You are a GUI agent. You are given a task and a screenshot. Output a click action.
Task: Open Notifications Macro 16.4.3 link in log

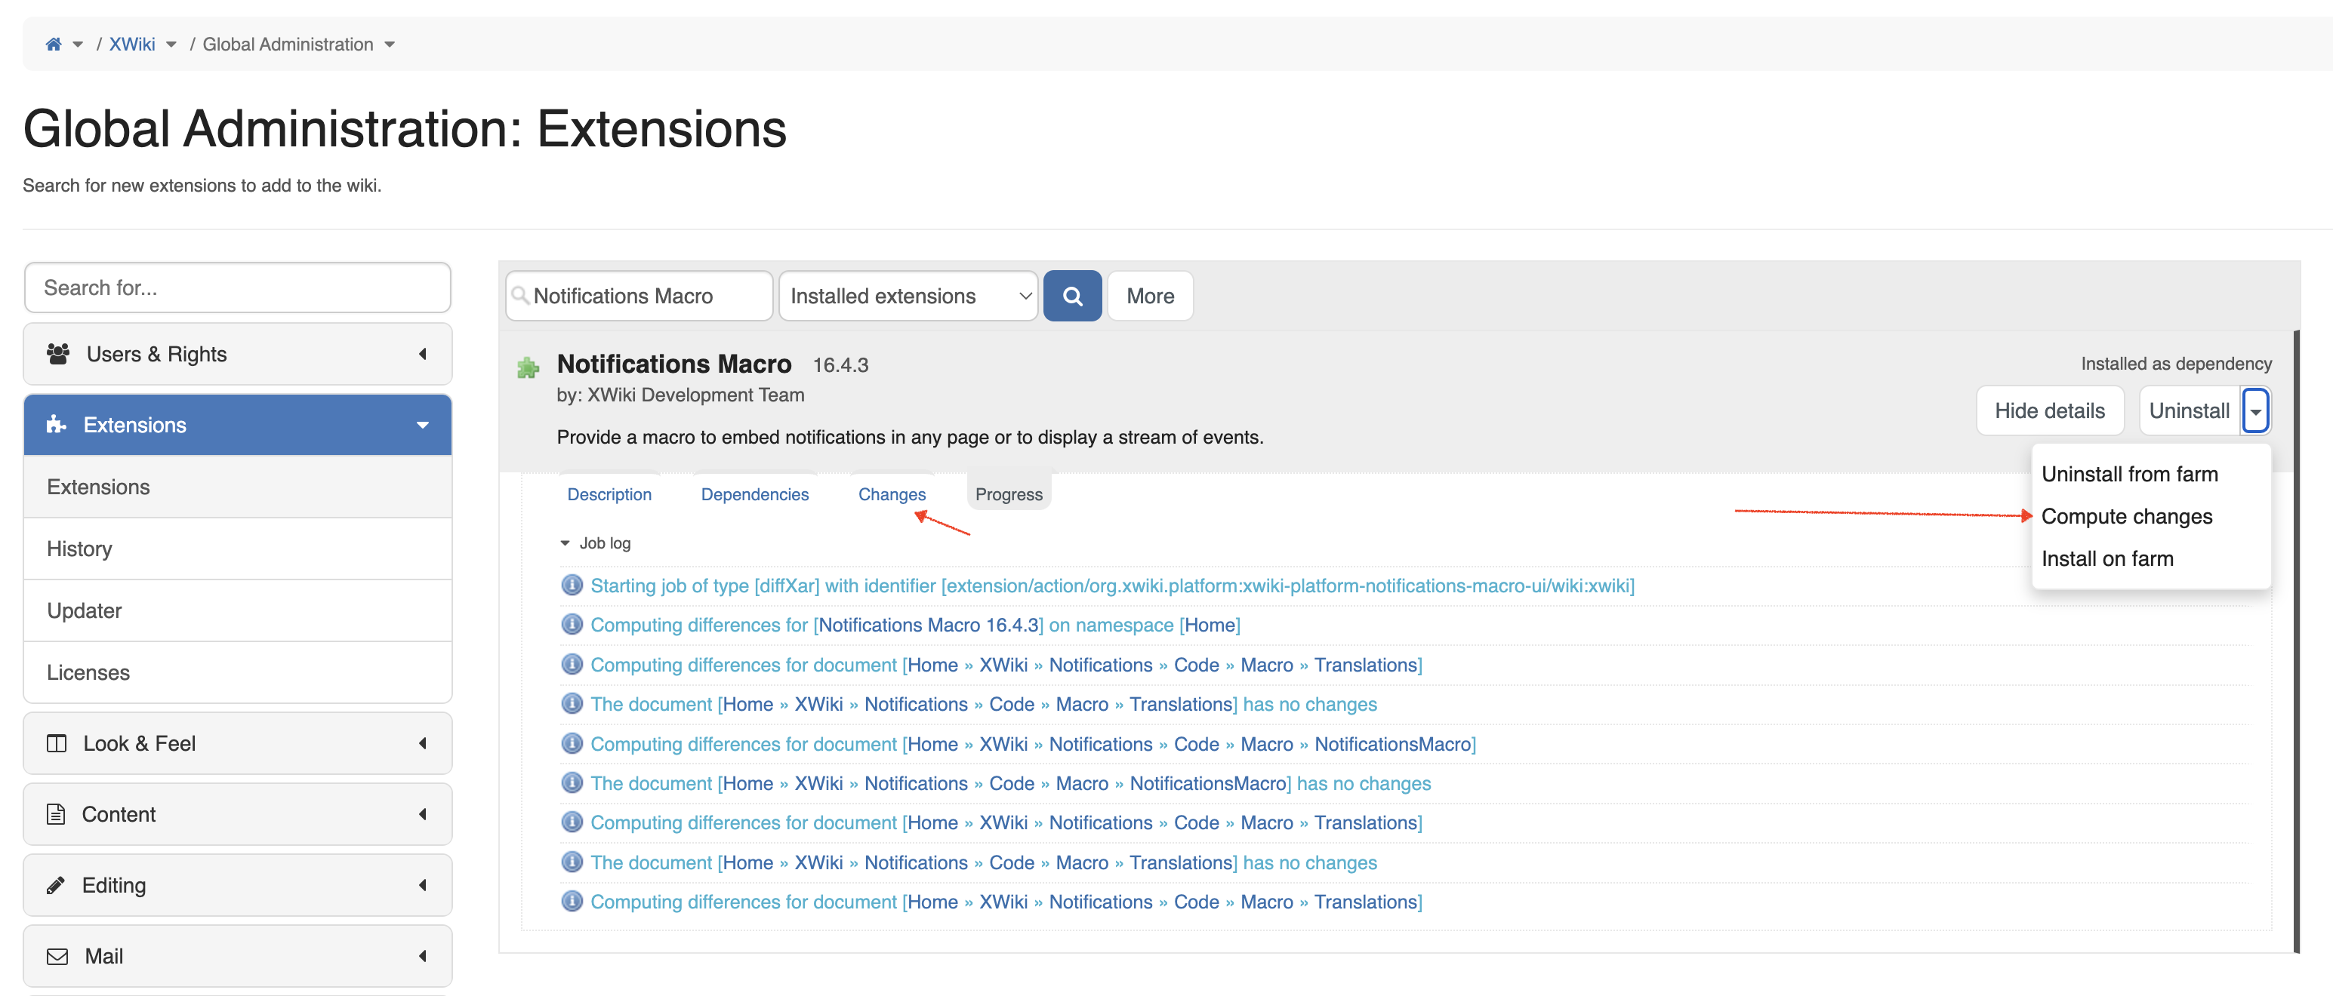coord(929,625)
